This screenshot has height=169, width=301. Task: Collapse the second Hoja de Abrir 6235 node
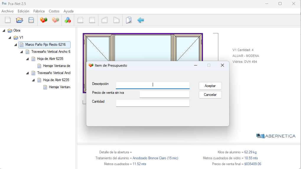tap(34, 80)
